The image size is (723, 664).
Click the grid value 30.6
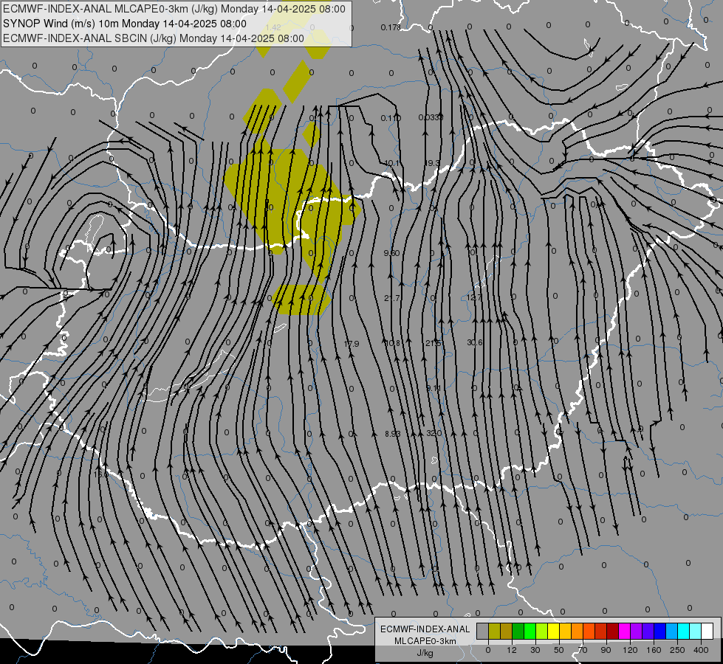click(x=474, y=342)
